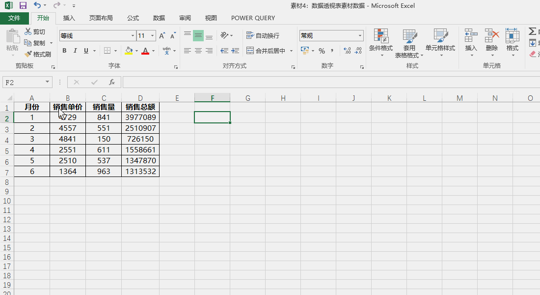Open the font name dropdown showing 等线
The image size is (540, 295).
(132, 35)
